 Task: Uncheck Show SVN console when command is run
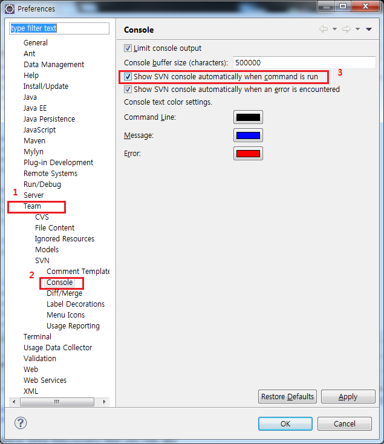[x=128, y=76]
